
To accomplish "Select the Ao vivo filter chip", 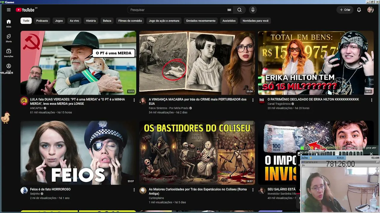I will pos(74,21).
